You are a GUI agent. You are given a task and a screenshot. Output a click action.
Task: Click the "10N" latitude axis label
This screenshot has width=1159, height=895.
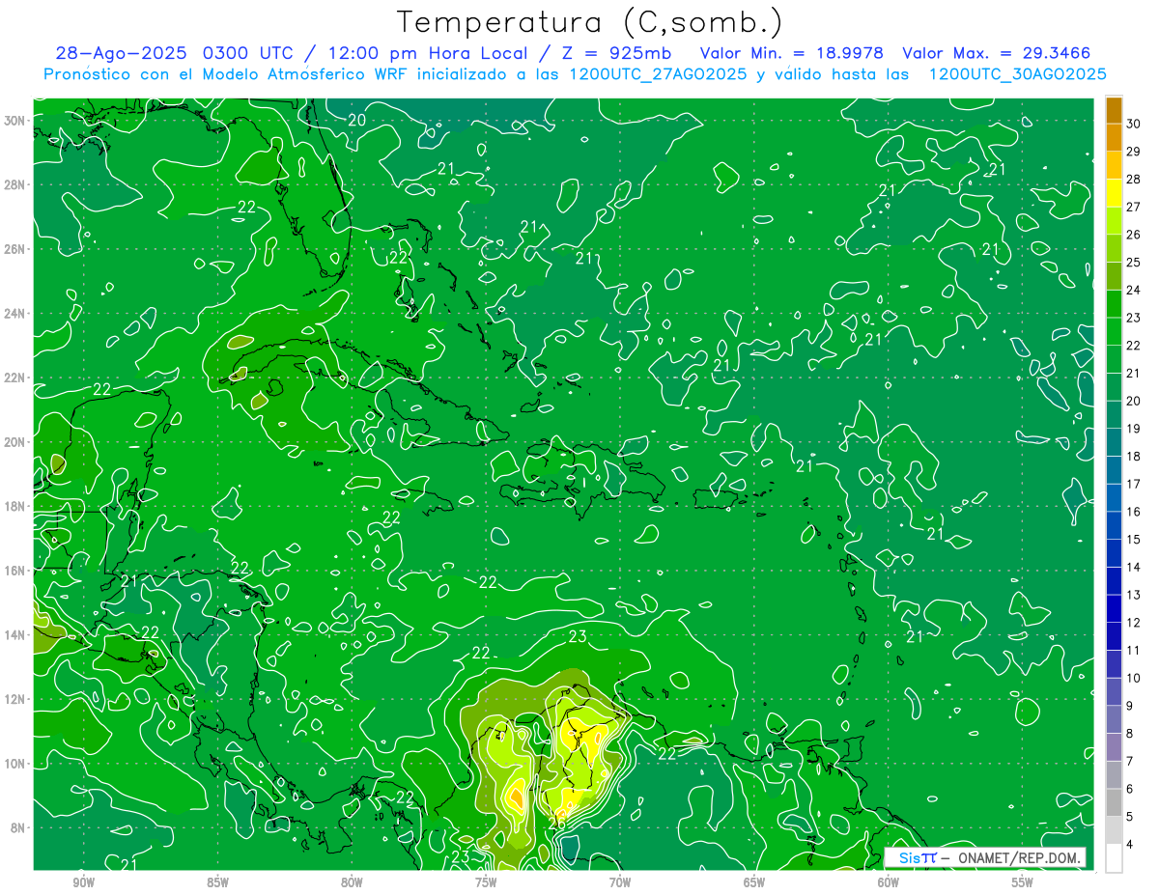point(14,763)
